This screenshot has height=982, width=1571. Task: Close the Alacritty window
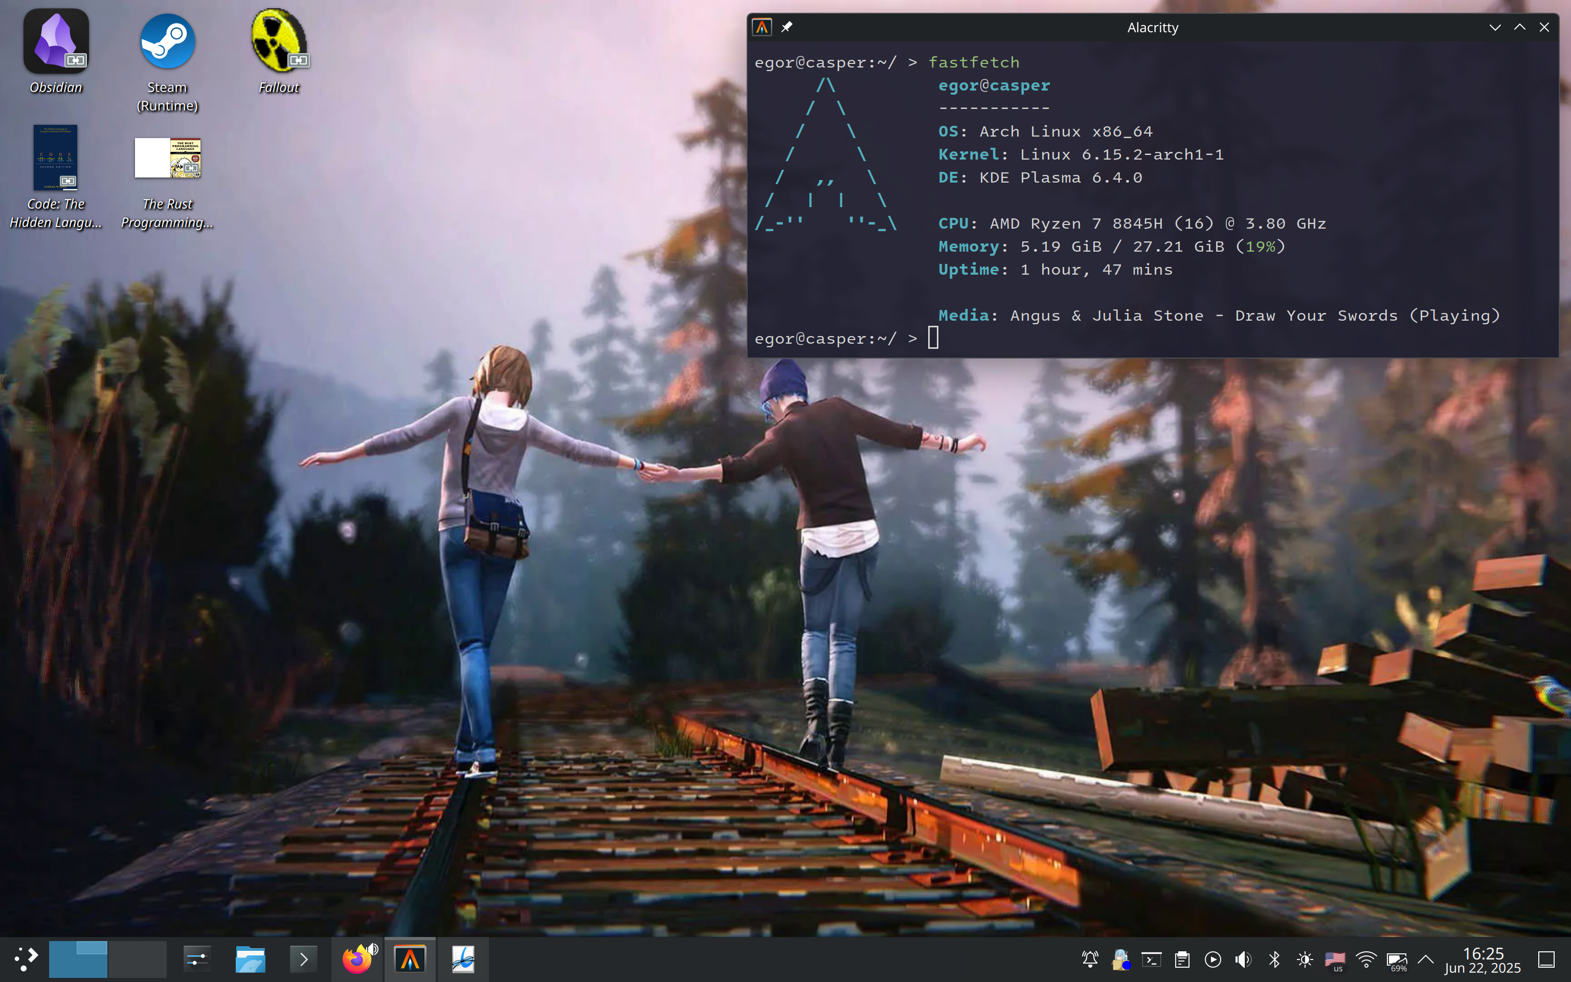(x=1544, y=27)
